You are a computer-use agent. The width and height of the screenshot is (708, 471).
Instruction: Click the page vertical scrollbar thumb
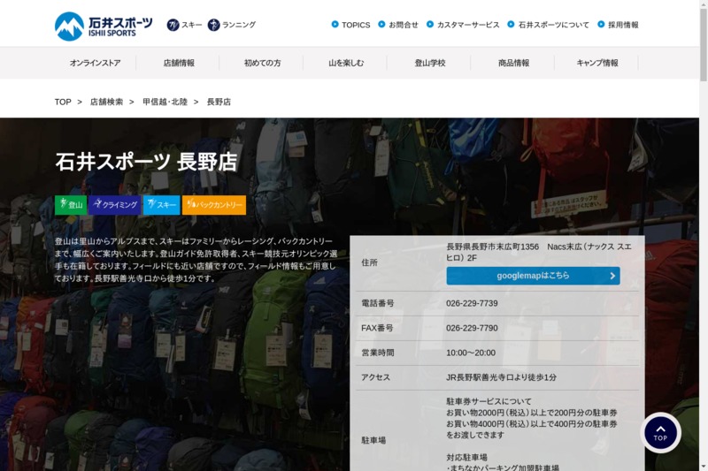coord(704,45)
